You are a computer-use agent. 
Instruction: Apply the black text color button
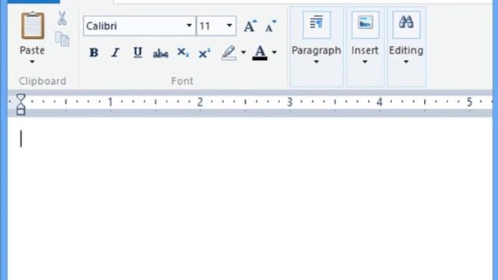coord(260,53)
